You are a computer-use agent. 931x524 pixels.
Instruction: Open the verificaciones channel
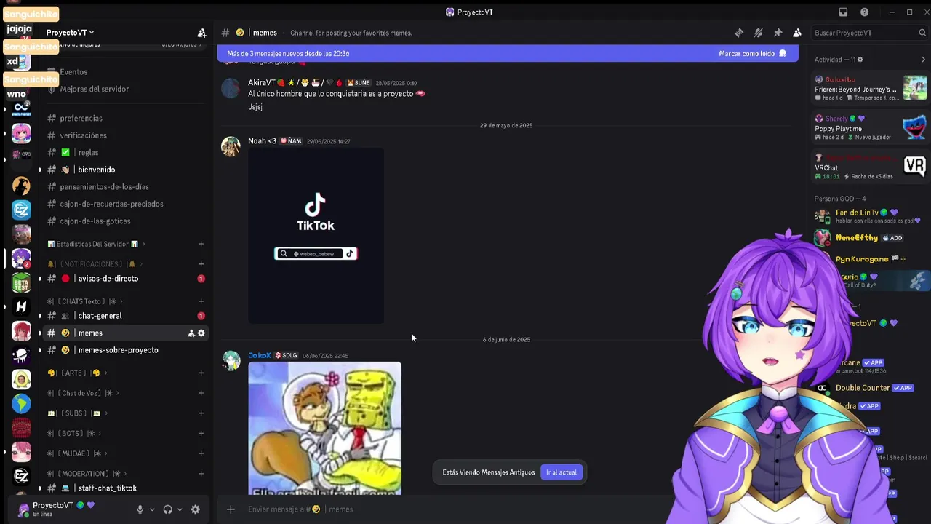tap(83, 135)
